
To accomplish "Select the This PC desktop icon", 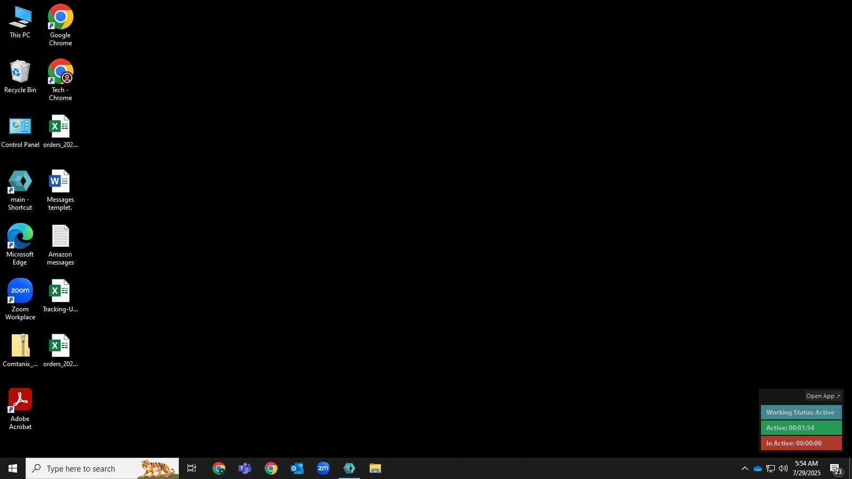I will click(20, 22).
